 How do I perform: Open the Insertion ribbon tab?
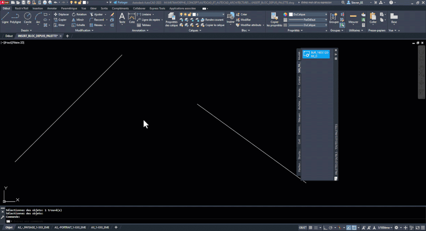click(38, 9)
